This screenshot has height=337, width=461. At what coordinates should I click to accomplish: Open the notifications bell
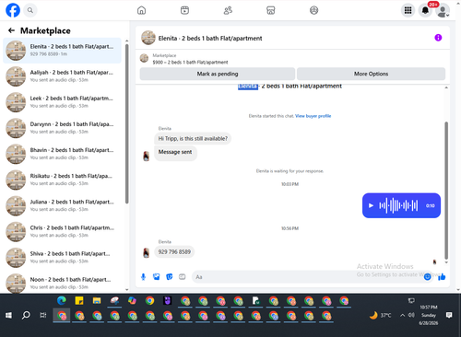pos(425,10)
